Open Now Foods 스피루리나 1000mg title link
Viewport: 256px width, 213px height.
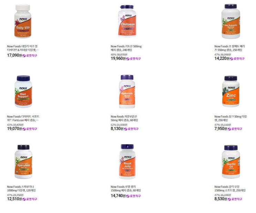[x=21, y=189]
